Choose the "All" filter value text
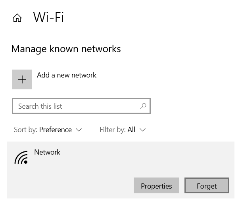 (131, 130)
